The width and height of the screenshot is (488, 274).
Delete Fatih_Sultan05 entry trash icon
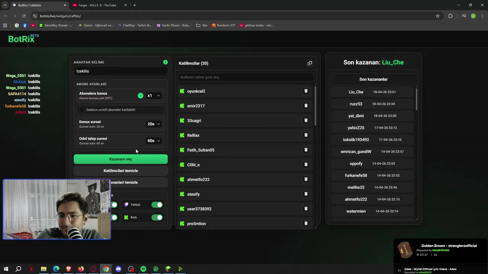pos(306,150)
